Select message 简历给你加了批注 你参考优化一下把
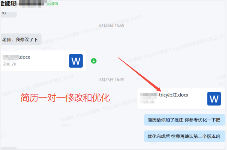The width and height of the screenshot is (227, 150). click(185, 120)
